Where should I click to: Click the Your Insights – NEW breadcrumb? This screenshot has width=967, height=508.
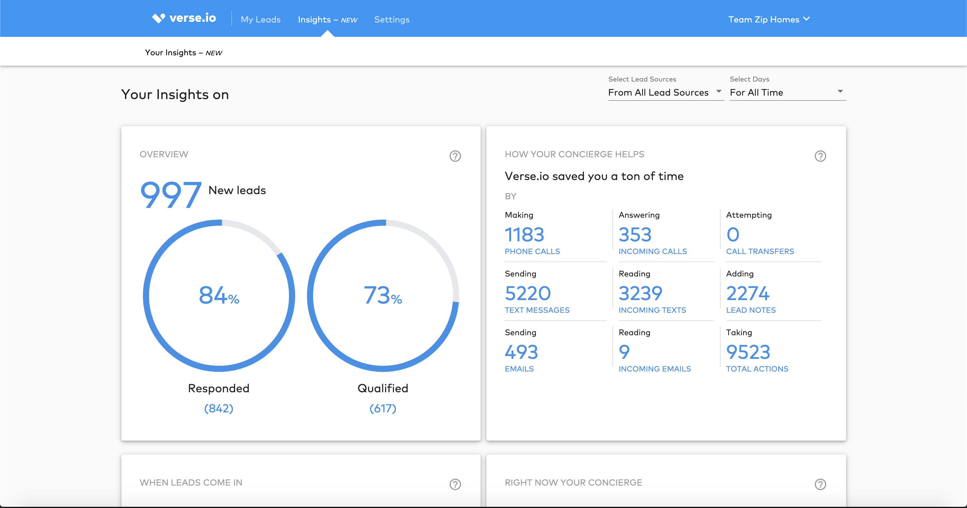[183, 53]
